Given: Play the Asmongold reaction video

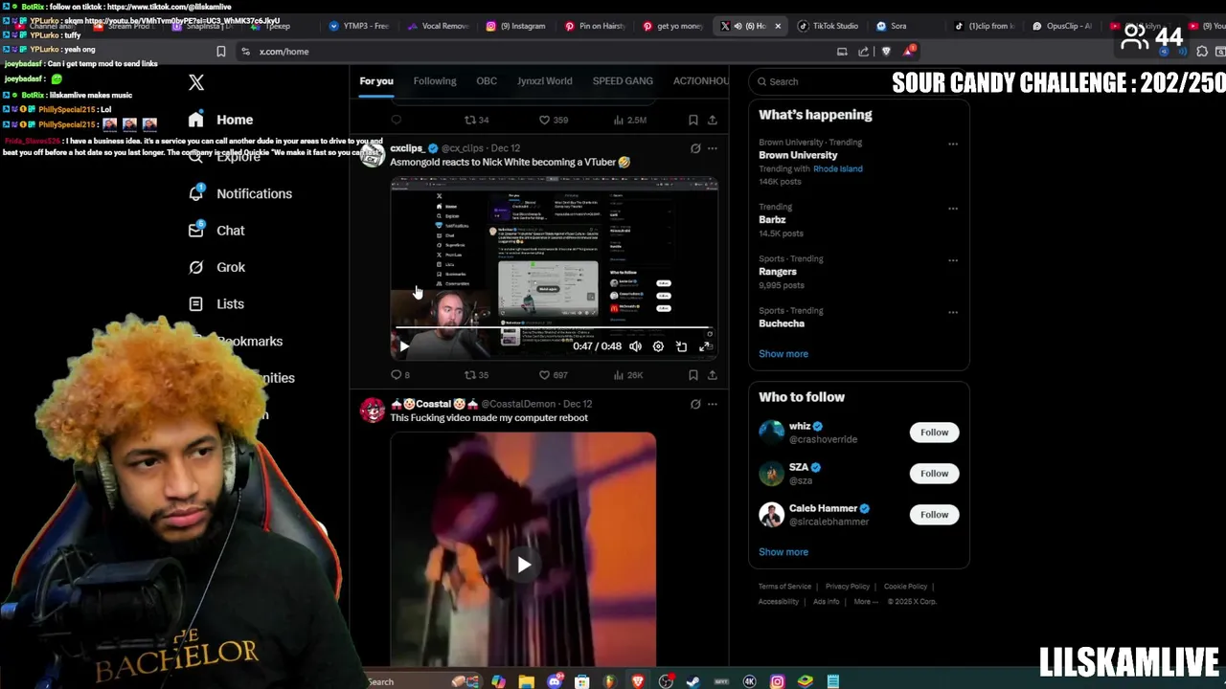Looking at the screenshot, I should pos(404,346).
